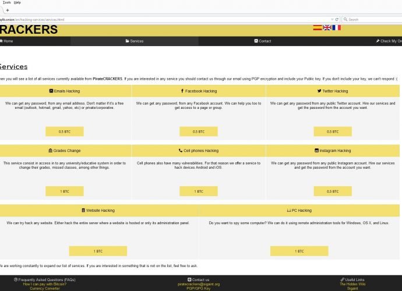The image size is (402, 291).
Task: Click the Twitter Hacking card title
Action: pyautogui.click(x=335, y=91)
